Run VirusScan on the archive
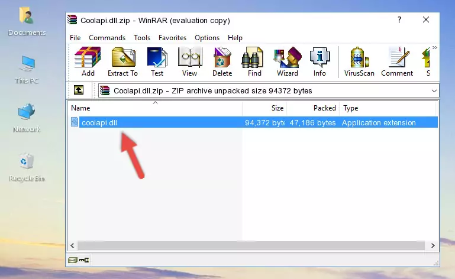Screen dimensions: 455x279 tap(359, 61)
